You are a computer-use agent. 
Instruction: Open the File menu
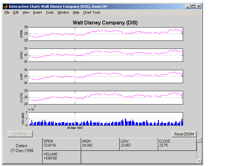(x=7, y=13)
